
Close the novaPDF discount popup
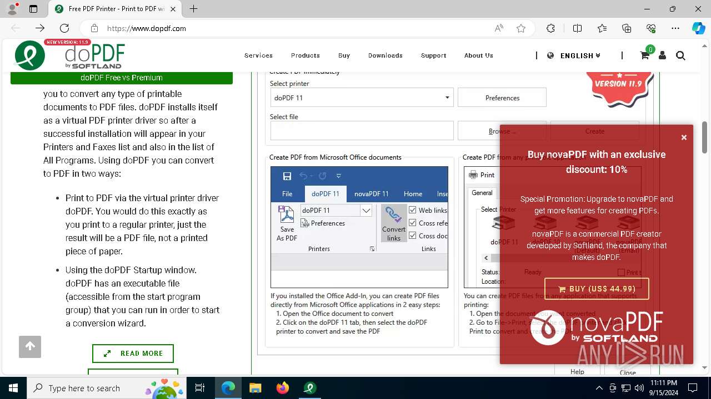coord(684,137)
